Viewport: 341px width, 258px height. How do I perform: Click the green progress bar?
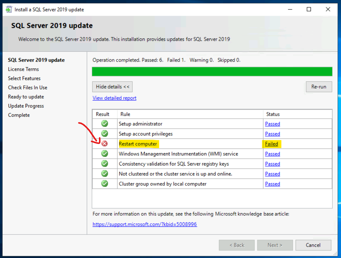(x=212, y=72)
